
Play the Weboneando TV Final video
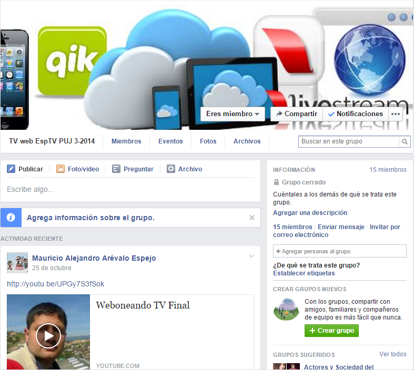[48, 336]
